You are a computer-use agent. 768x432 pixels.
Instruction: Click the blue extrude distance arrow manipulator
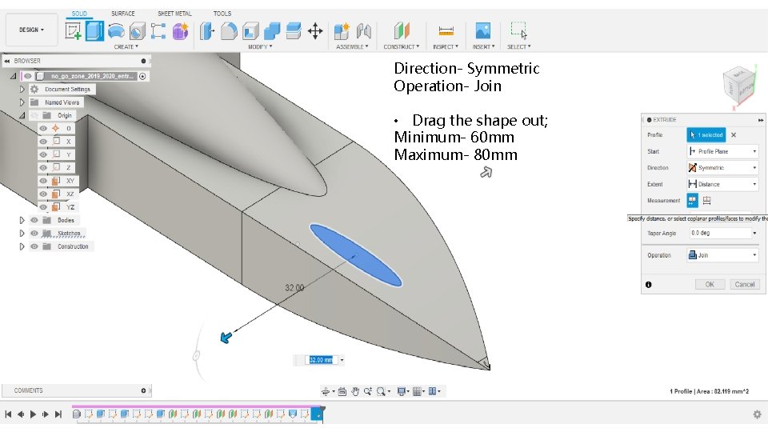tap(226, 338)
